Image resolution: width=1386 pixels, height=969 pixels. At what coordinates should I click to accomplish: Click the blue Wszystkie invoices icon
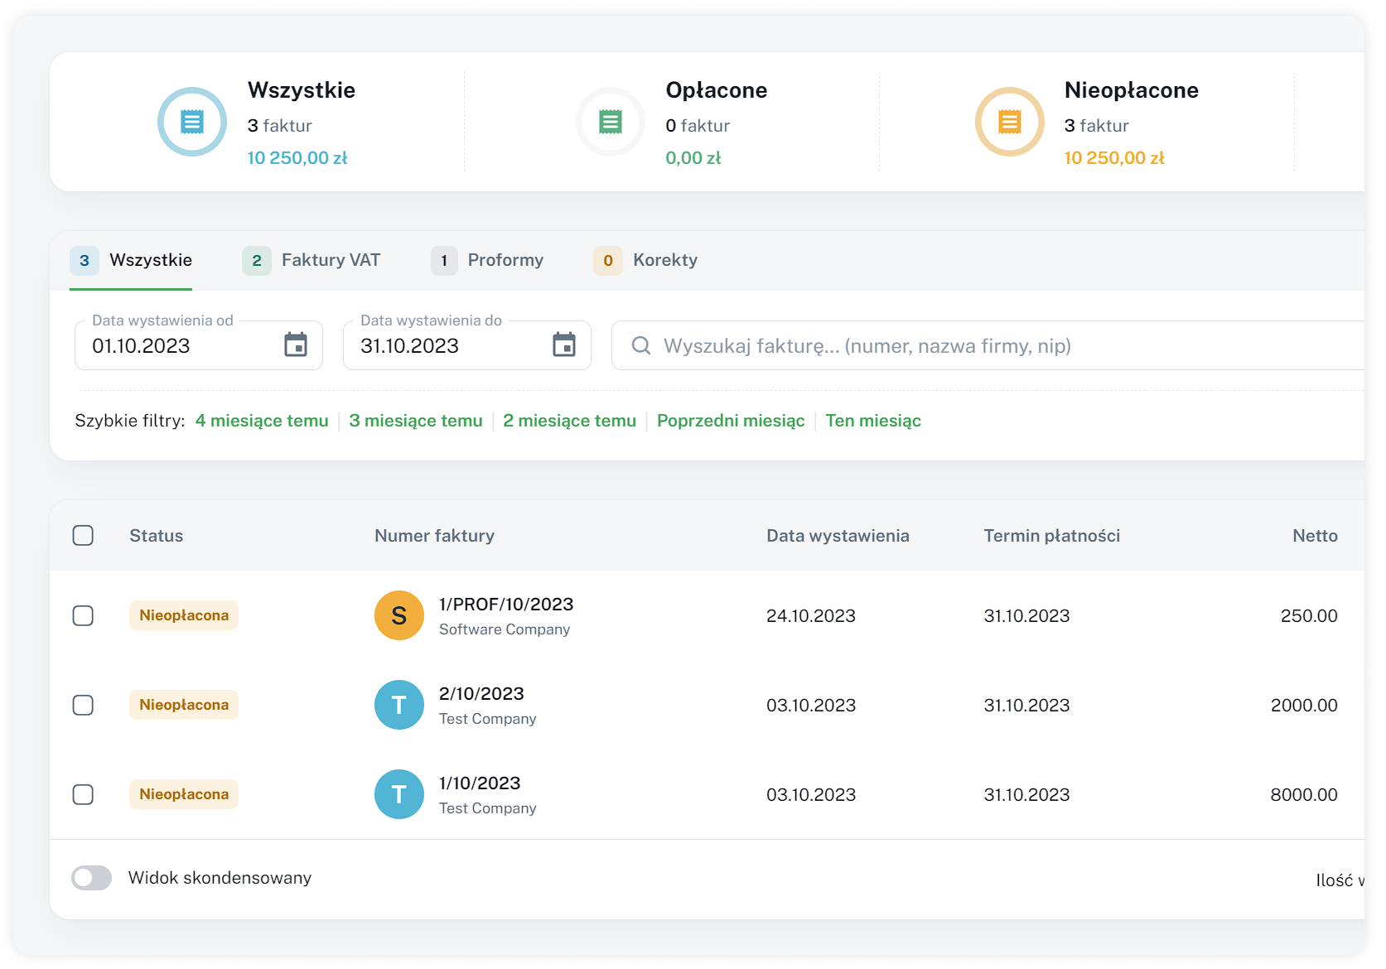(192, 122)
